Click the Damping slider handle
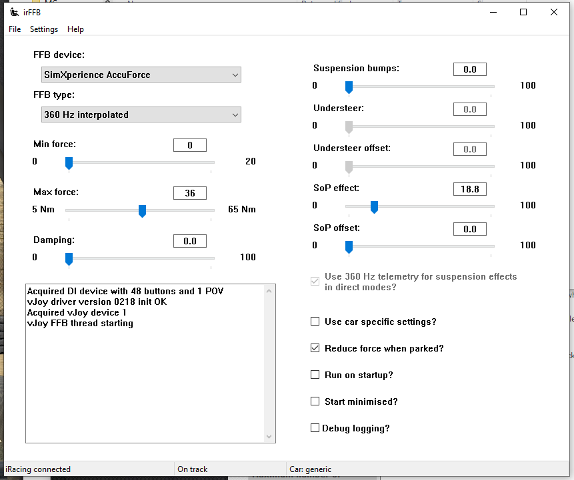574x480 pixels. coord(69,259)
